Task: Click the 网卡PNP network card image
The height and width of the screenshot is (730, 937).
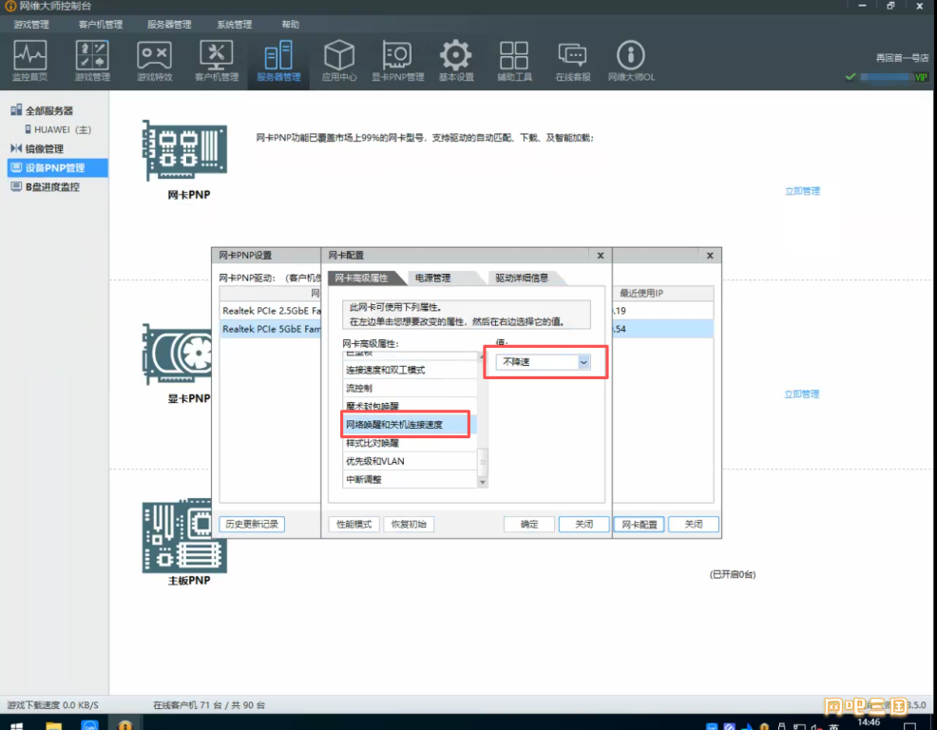Action: 184,150
